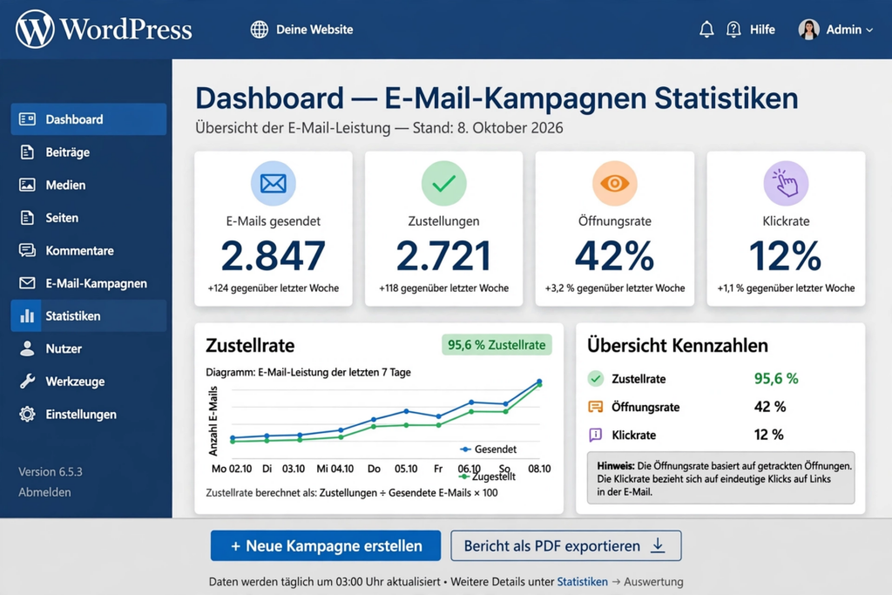The height and width of the screenshot is (595, 892).
Task: Click the Seiten page icon
Action: [27, 217]
